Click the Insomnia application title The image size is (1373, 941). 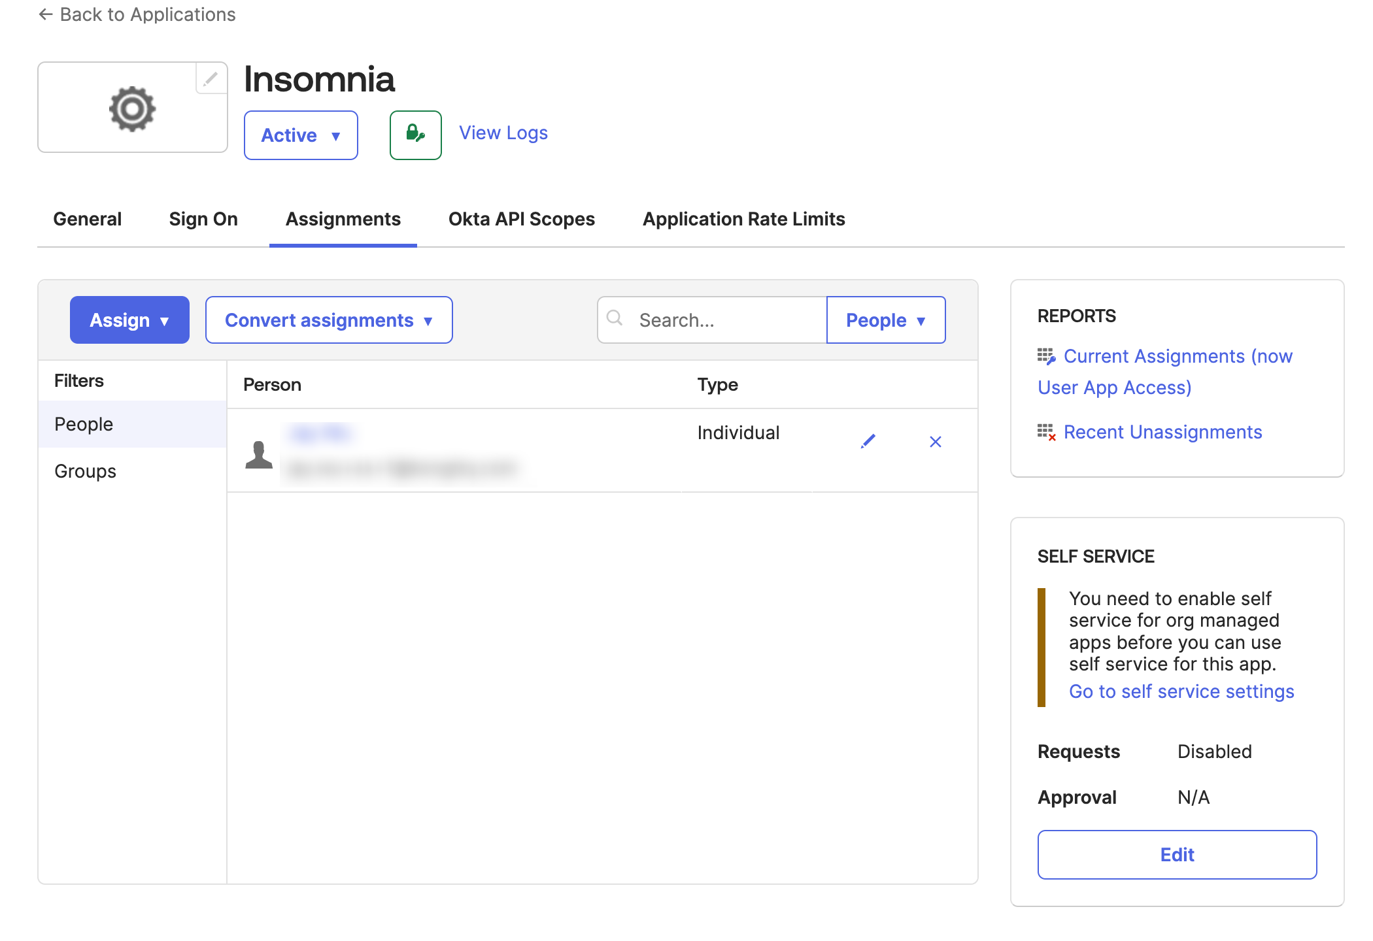click(x=319, y=80)
